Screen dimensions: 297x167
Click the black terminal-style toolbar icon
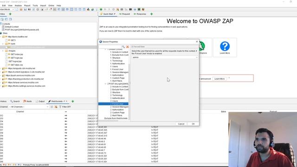130,9
